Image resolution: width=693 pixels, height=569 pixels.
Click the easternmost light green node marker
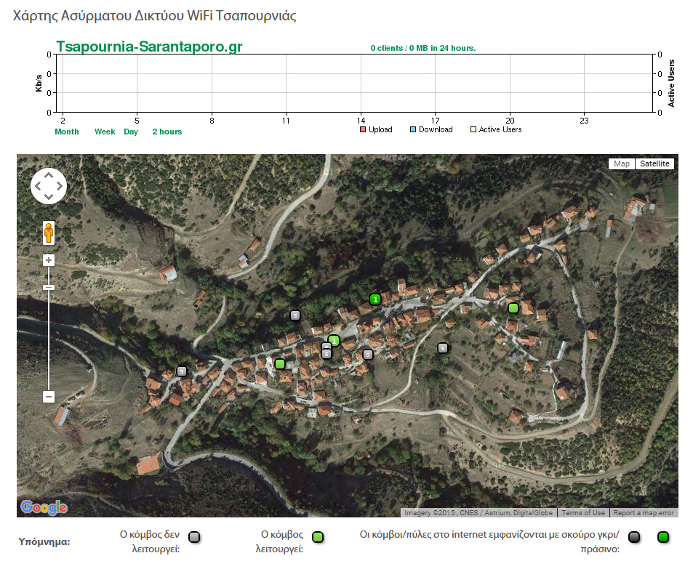513,308
